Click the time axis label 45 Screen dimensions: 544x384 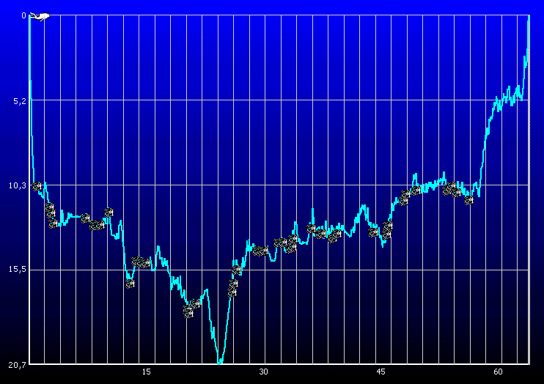click(381, 372)
